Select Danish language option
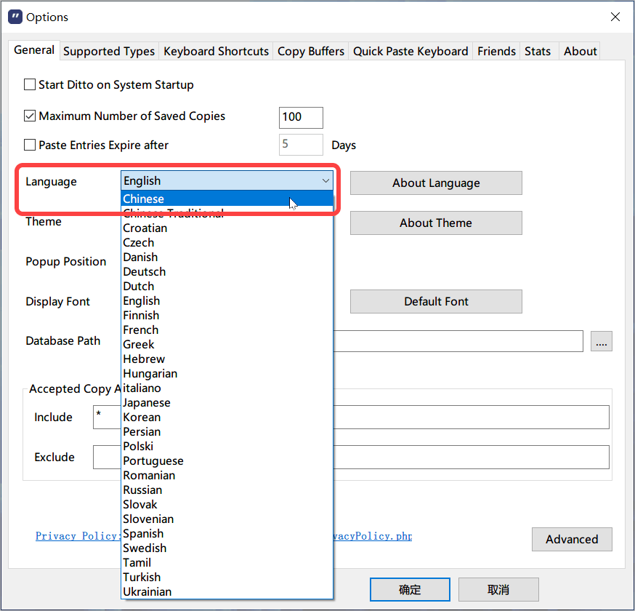 (x=227, y=257)
